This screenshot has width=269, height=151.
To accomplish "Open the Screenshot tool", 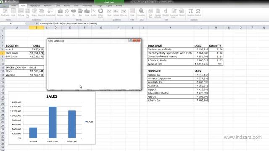I will click(50, 12).
